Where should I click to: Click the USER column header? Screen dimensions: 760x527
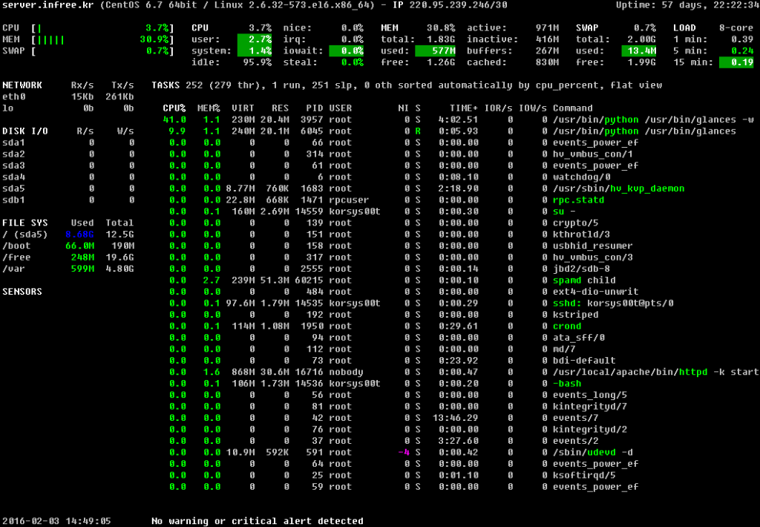(x=341, y=108)
